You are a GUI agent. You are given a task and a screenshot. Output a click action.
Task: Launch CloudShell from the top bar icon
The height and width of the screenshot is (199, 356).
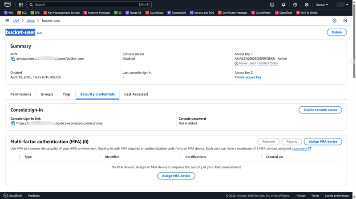tap(272, 4)
